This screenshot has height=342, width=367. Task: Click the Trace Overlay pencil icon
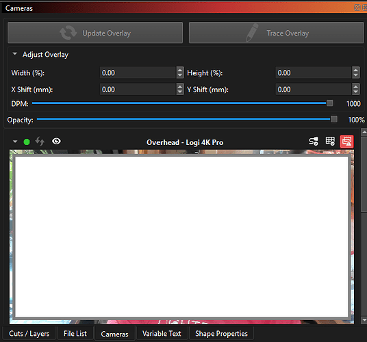[x=252, y=33]
